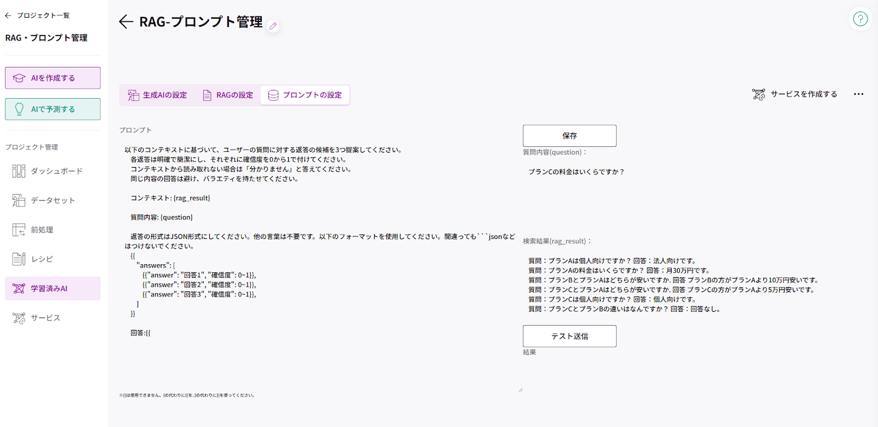Select 学習済みAI in the sidebar

tap(53, 288)
